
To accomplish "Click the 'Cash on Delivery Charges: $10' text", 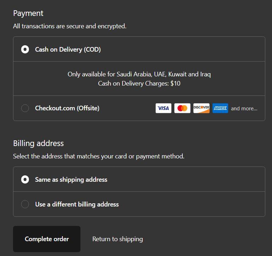I will 139,84.
